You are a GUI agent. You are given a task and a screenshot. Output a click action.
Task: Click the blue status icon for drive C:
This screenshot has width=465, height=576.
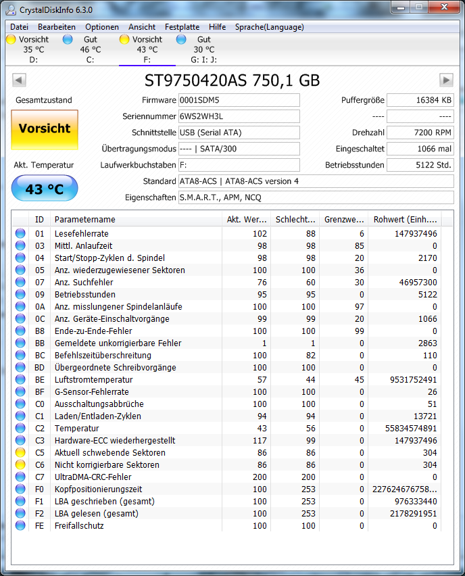click(68, 39)
